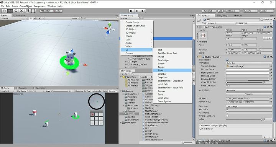This screenshot has width=276, height=147.
Task: Open Fill Rect object picker circle
Action: pos(271,98)
